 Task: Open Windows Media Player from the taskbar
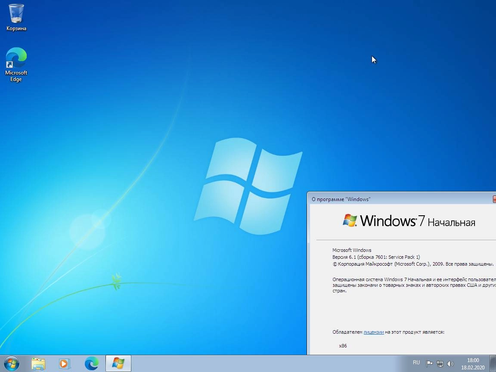coord(65,364)
